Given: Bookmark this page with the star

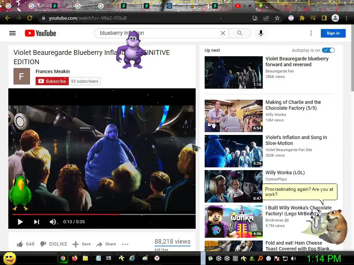Looking at the screenshot, I should click(x=277, y=18).
